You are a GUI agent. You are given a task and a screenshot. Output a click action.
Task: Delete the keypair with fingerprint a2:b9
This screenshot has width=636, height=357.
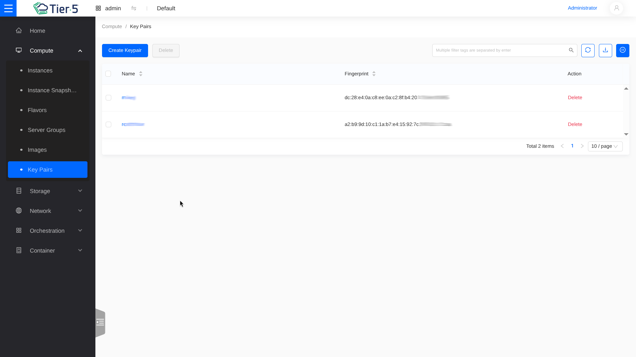(575, 124)
